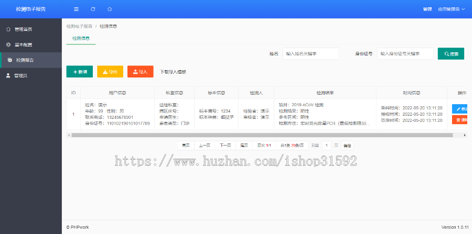472x234 pixels.
Task: Switch to the 检测信息 tab
Action: (81, 38)
